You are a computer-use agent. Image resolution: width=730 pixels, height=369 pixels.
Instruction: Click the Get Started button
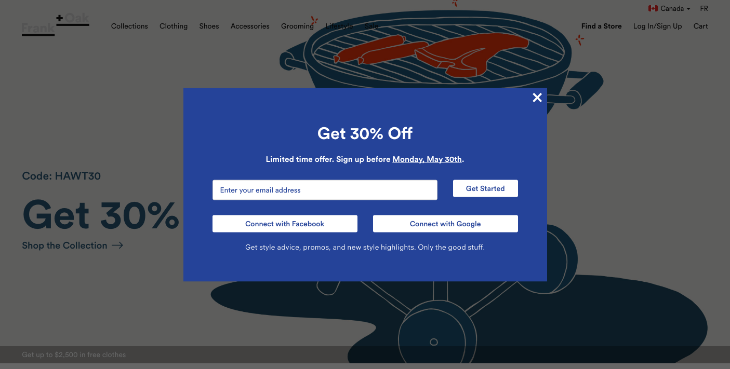485,188
